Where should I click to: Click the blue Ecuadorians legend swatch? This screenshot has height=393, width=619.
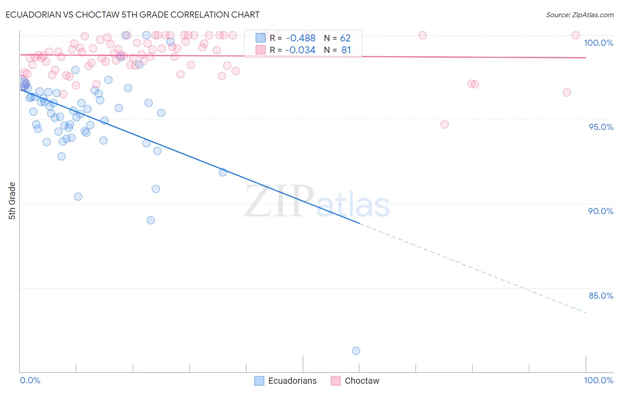(259, 381)
